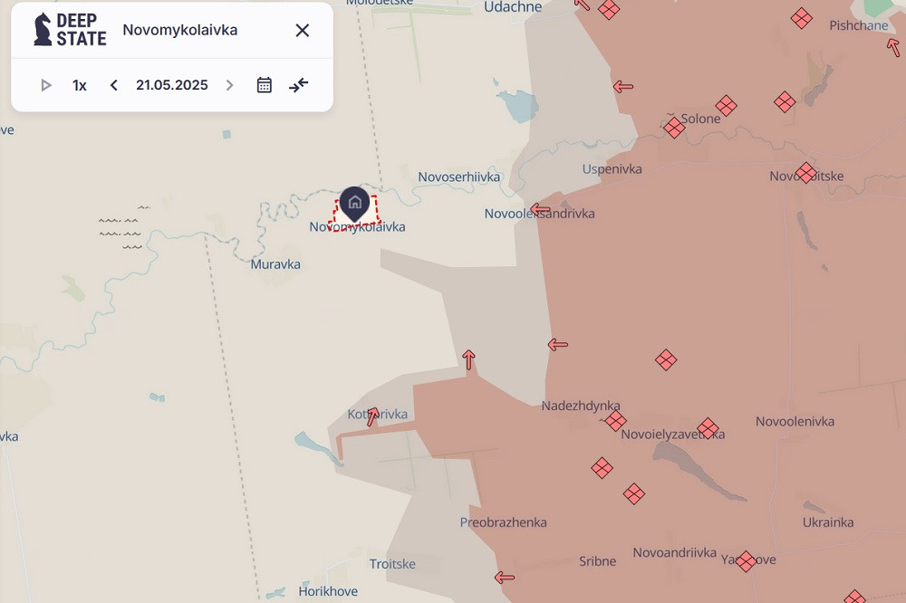
Task: Select the unit marker near Nadezhdynka
Action: coord(616,421)
